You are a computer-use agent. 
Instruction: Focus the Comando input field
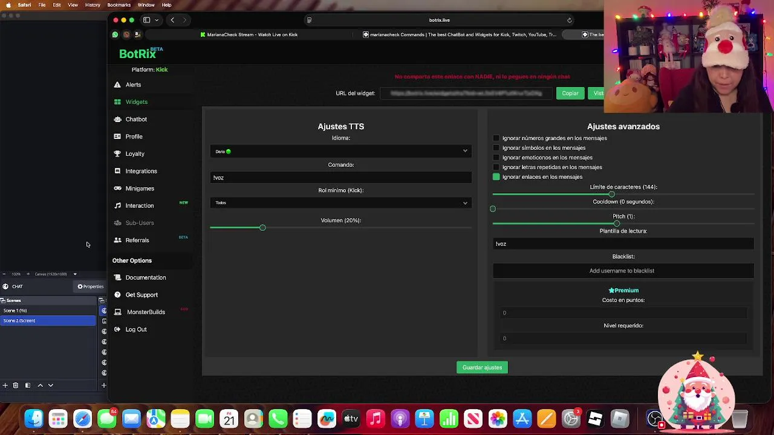340,178
